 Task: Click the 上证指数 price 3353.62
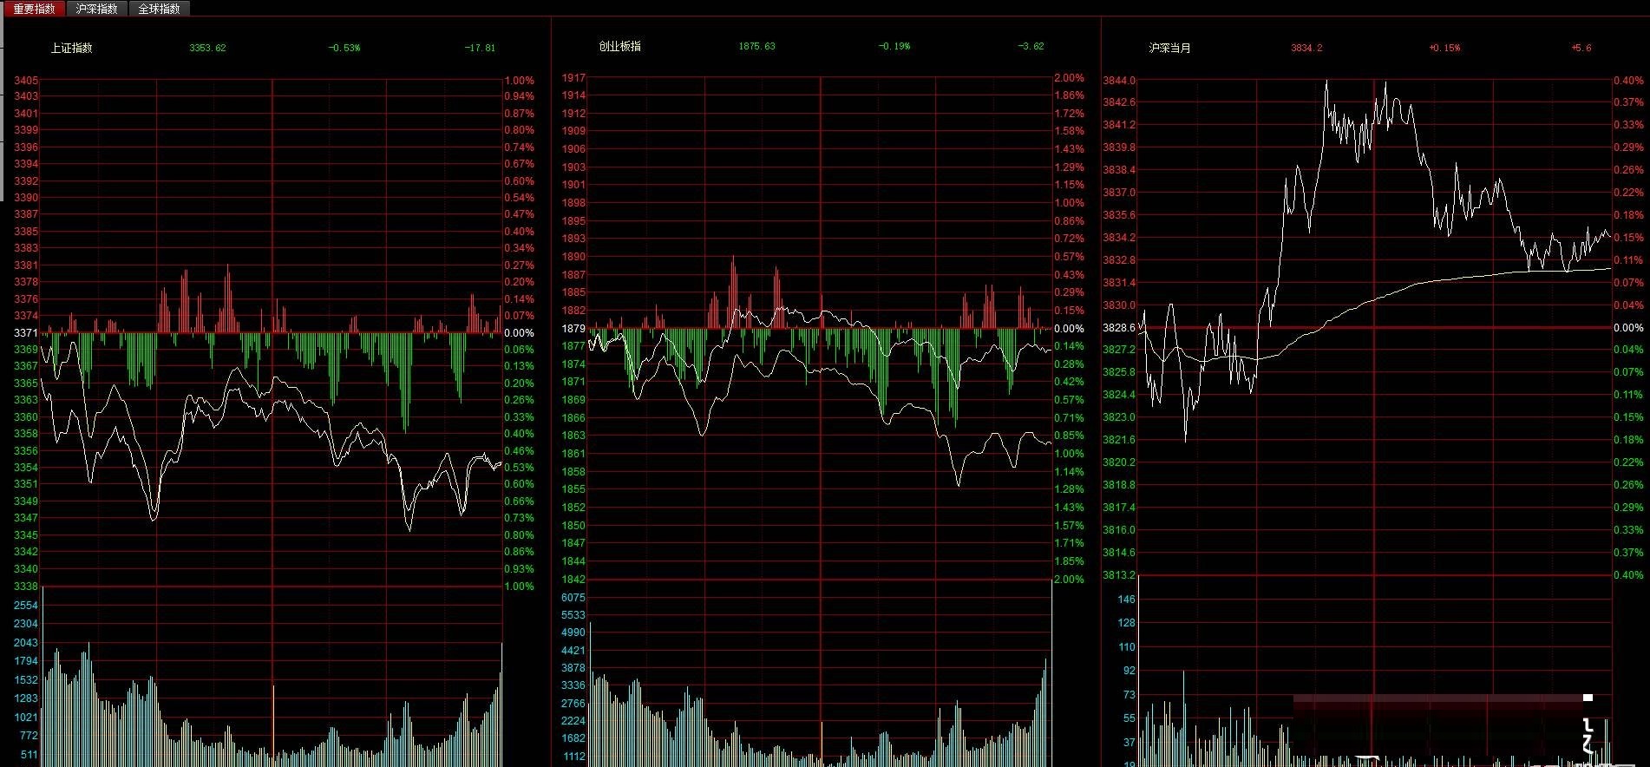tap(207, 48)
